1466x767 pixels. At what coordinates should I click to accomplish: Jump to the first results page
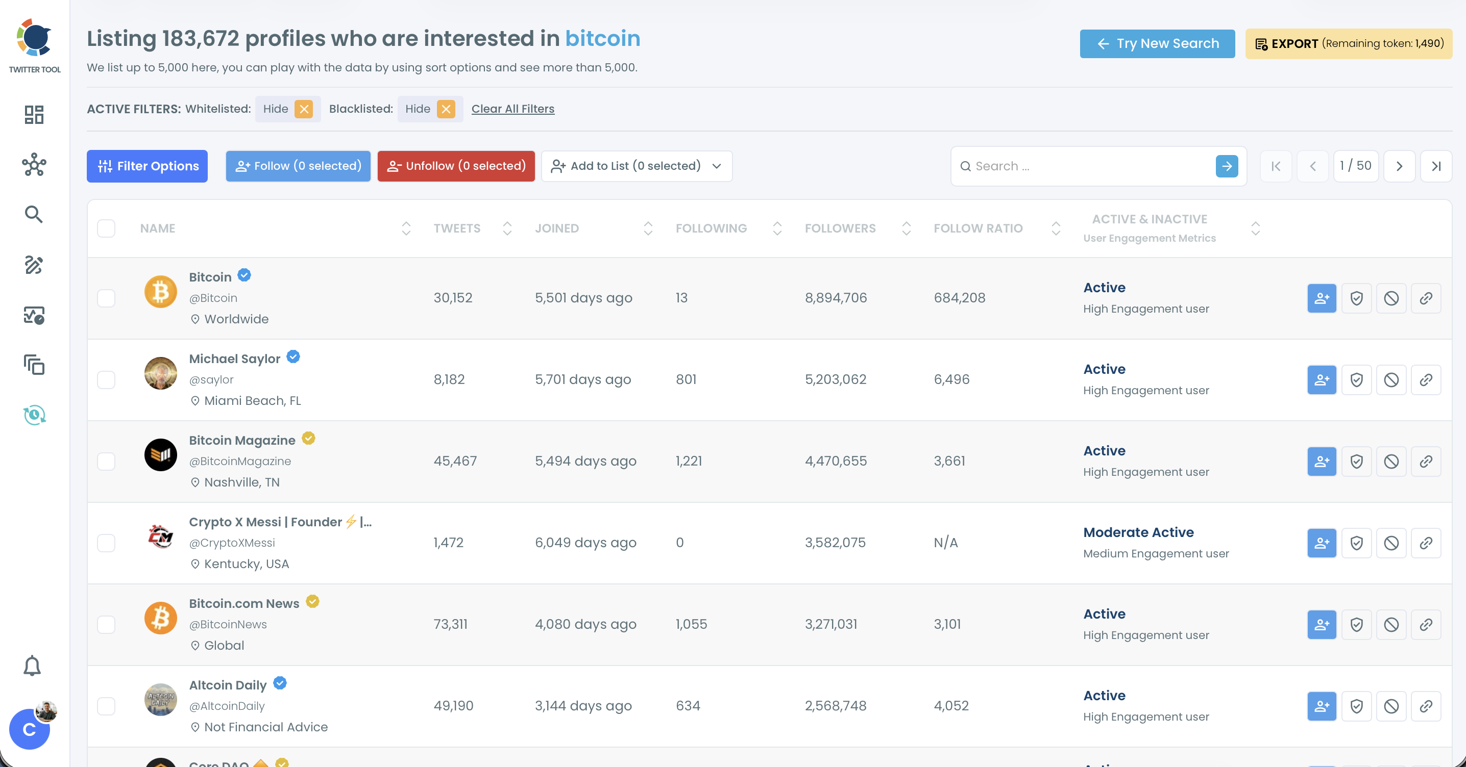(1276, 166)
